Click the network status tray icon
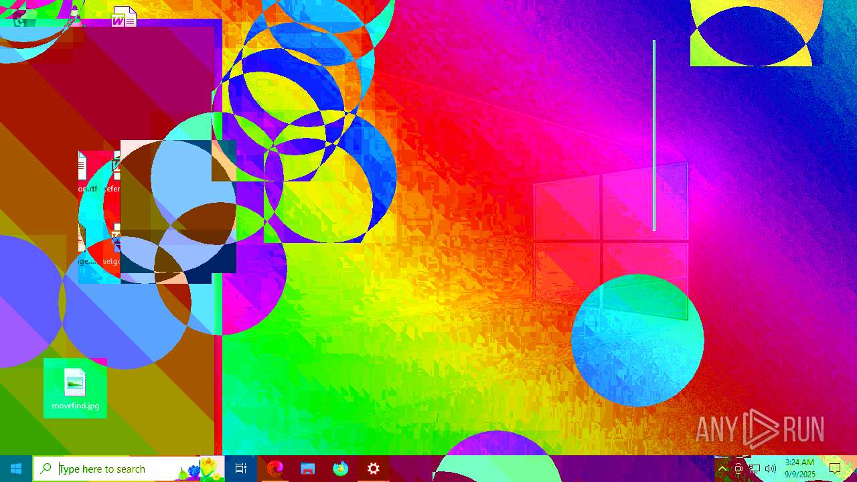Viewport: 857px width, 482px height. point(755,469)
